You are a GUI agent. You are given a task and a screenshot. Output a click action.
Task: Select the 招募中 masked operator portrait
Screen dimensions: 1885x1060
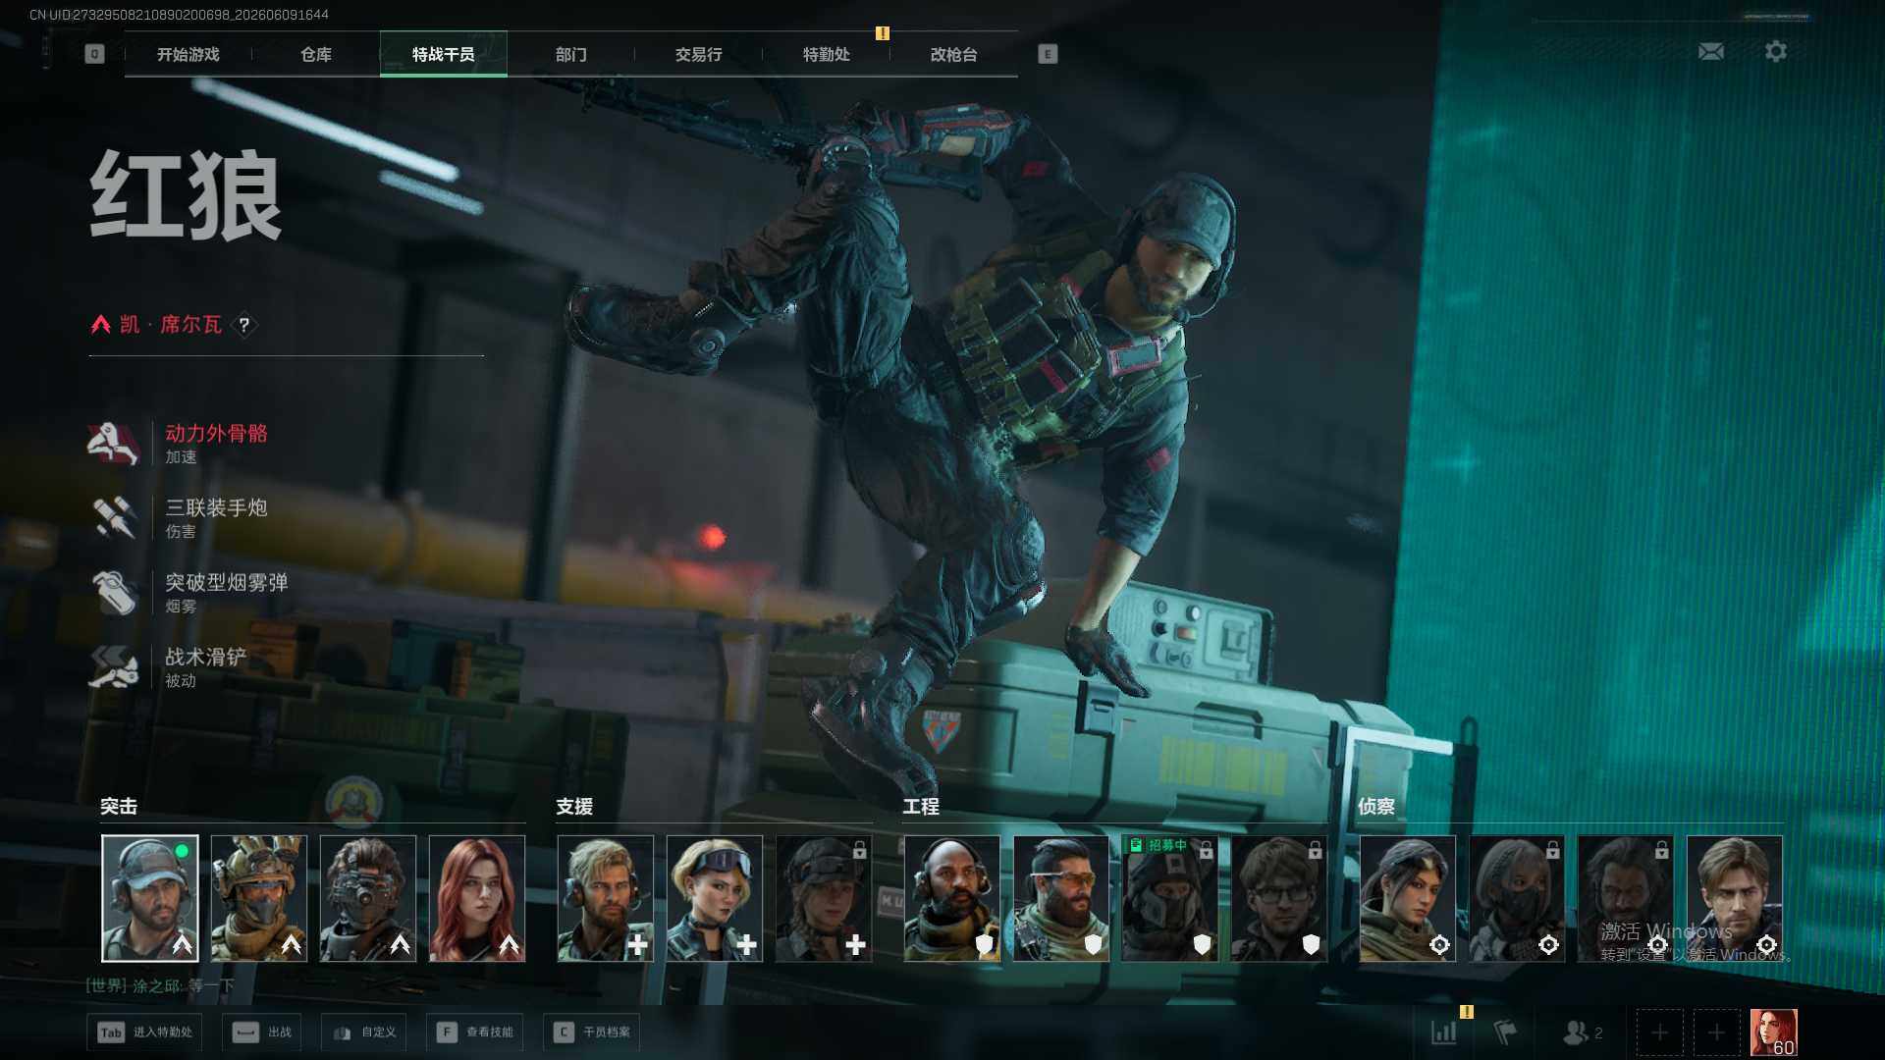pos(1170,898)
